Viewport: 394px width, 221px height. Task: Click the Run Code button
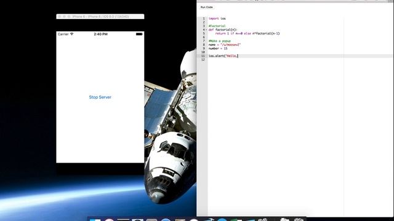[207, 7]
